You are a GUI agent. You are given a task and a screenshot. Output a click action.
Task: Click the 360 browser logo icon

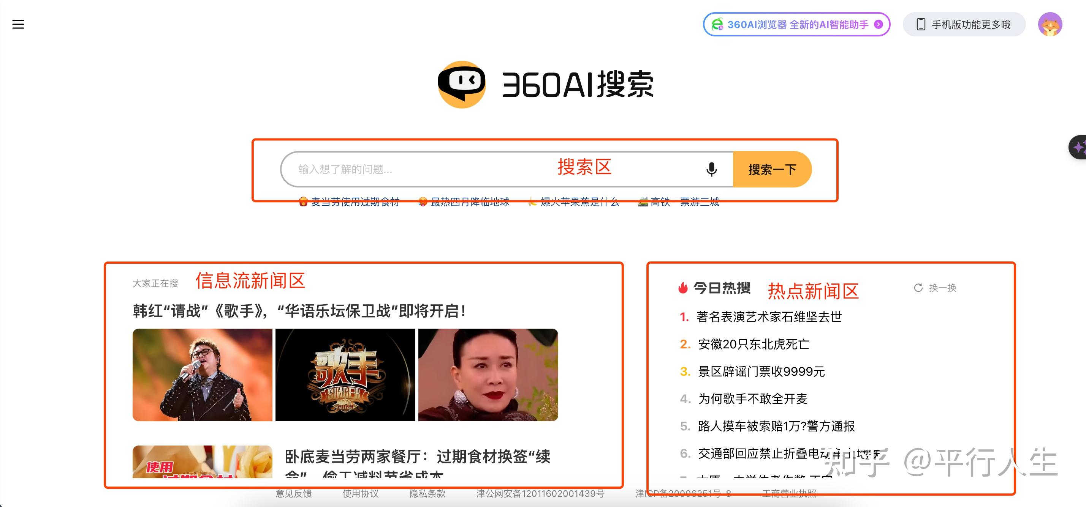[717, 24]
